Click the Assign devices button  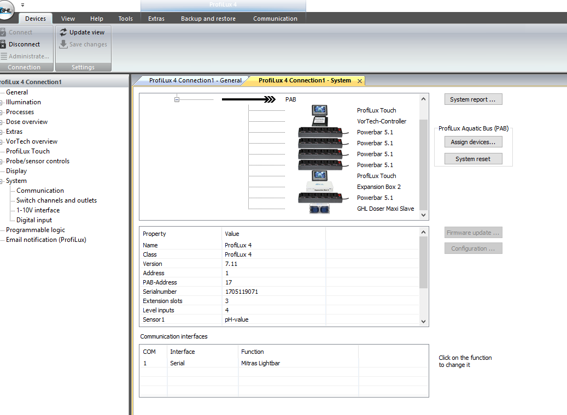click(x=473, y=142)
